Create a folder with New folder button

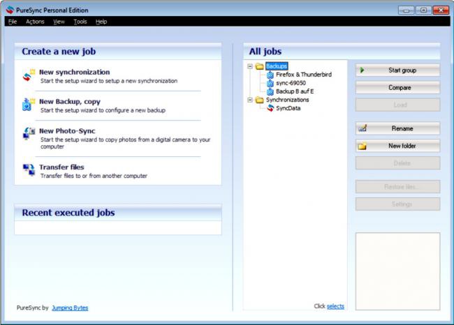coord(398,146)
